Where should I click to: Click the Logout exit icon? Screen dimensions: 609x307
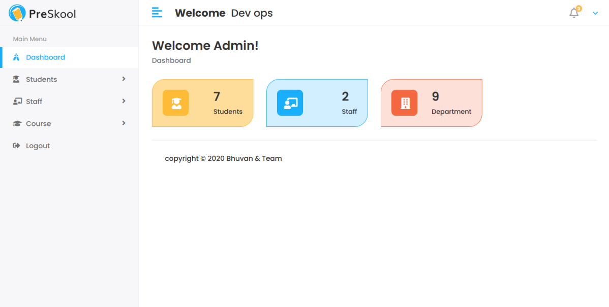(16, 146)
